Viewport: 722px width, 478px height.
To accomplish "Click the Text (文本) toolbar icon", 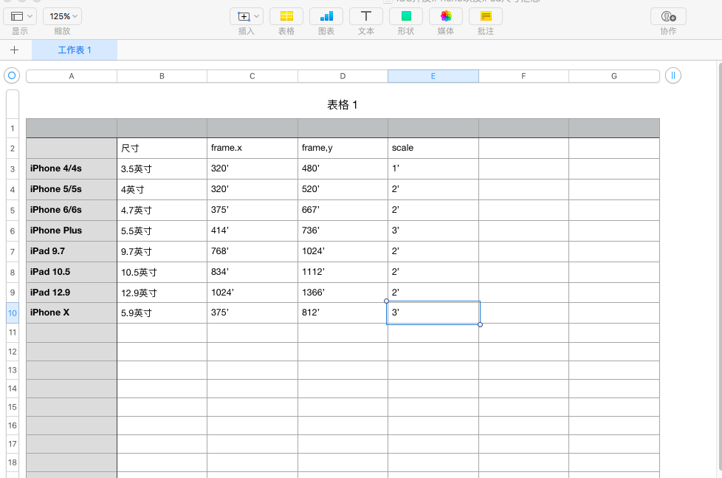I will click(366, 16).
